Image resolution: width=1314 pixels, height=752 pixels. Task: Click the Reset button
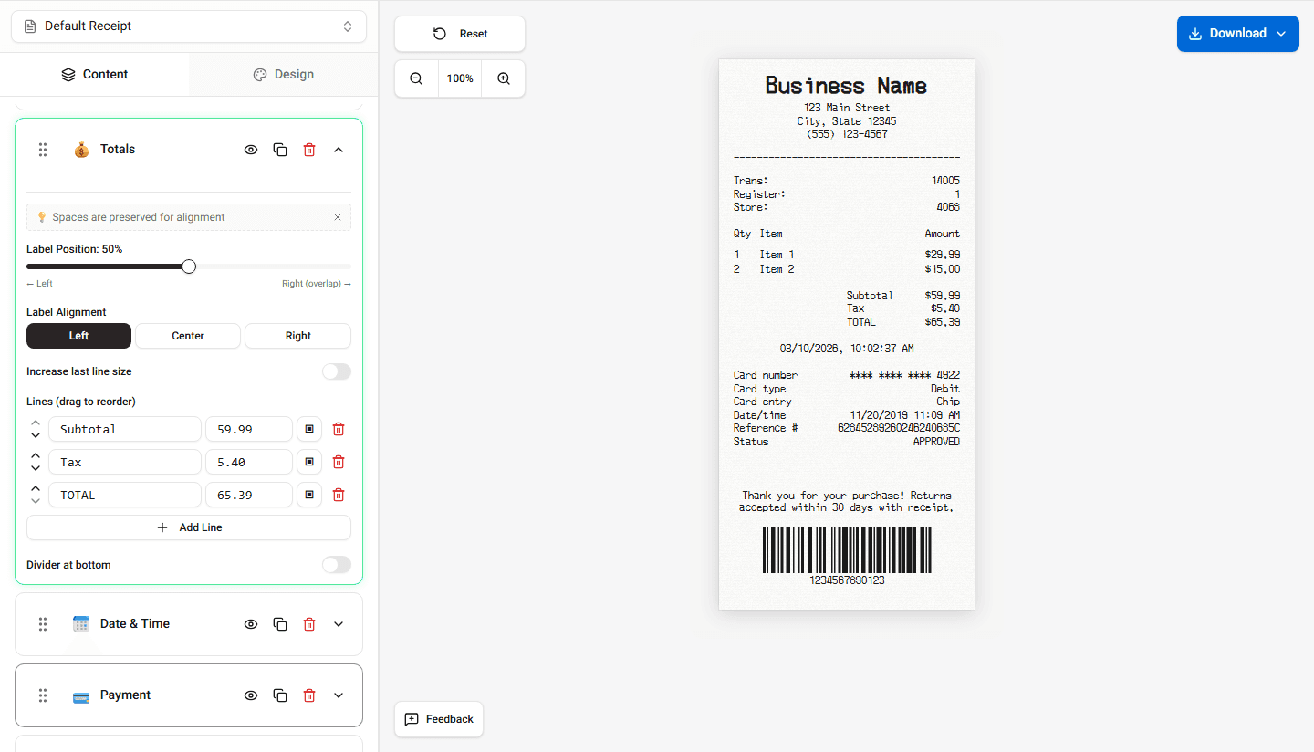point(459,34)
